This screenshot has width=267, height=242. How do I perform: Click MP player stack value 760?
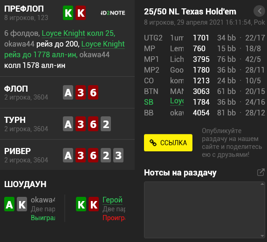(199, 49)
